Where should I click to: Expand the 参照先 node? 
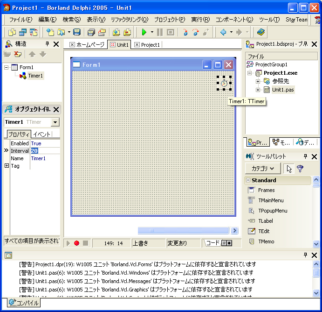click(x=258, y=81)
